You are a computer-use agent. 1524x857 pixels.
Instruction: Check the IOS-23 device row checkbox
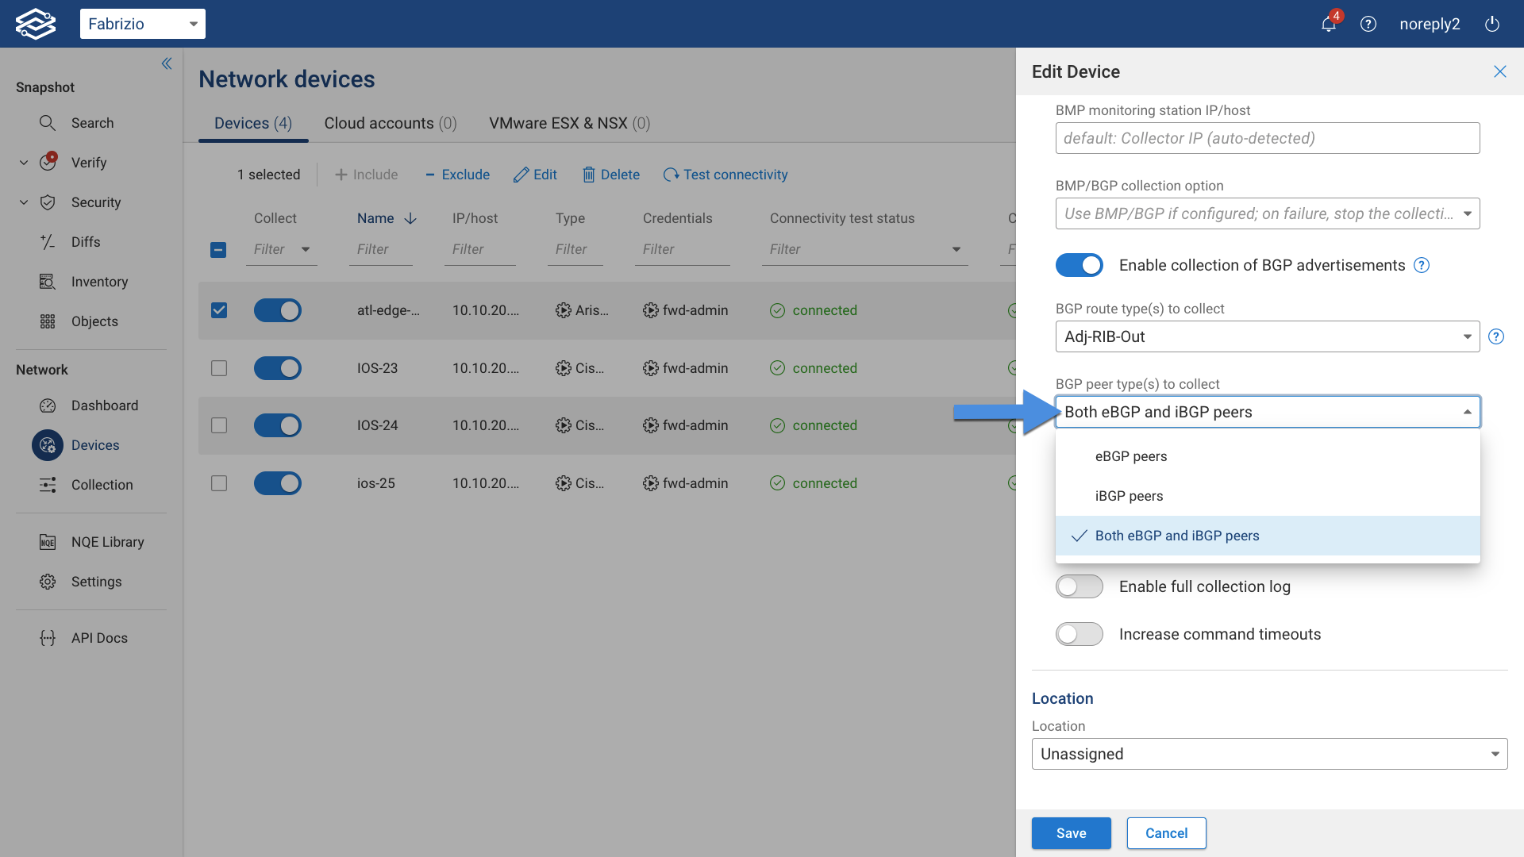(219, 368)
